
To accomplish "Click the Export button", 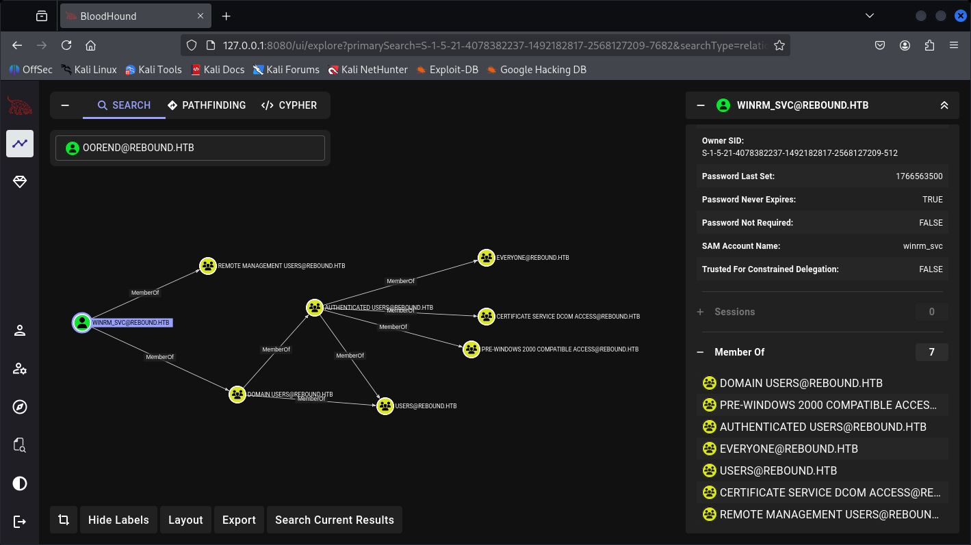I will click(239, 520).
